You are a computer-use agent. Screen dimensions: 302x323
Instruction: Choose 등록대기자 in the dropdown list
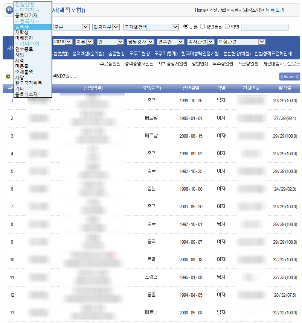(x=26, y=15)
